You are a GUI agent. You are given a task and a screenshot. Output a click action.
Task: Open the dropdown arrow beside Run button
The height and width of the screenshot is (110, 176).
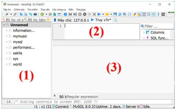pos(103,14)
